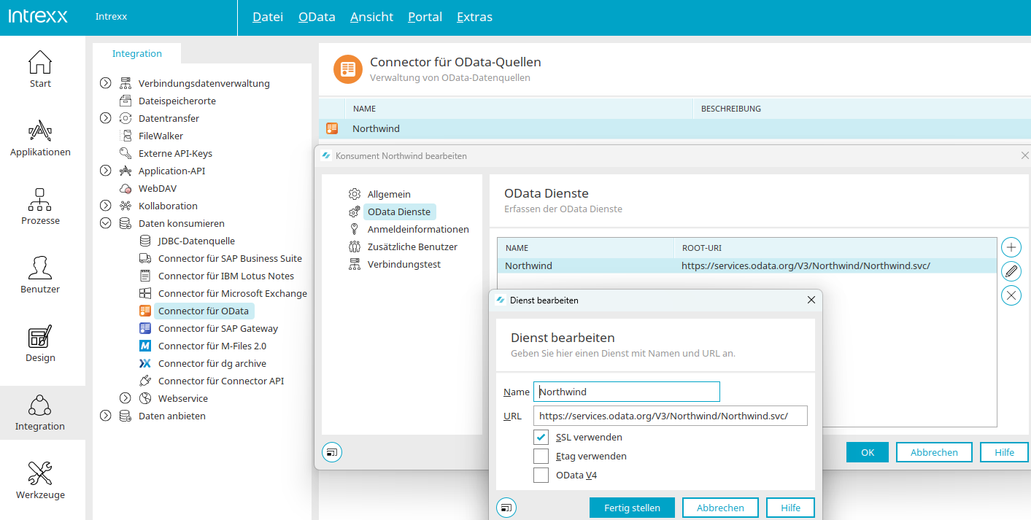This screenshot has width=1031, height=520.
Task: Click the WebDAV cloud icon
Action: tap(126, 188)
